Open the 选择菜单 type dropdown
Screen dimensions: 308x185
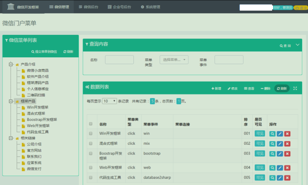(x=174, y=60)
